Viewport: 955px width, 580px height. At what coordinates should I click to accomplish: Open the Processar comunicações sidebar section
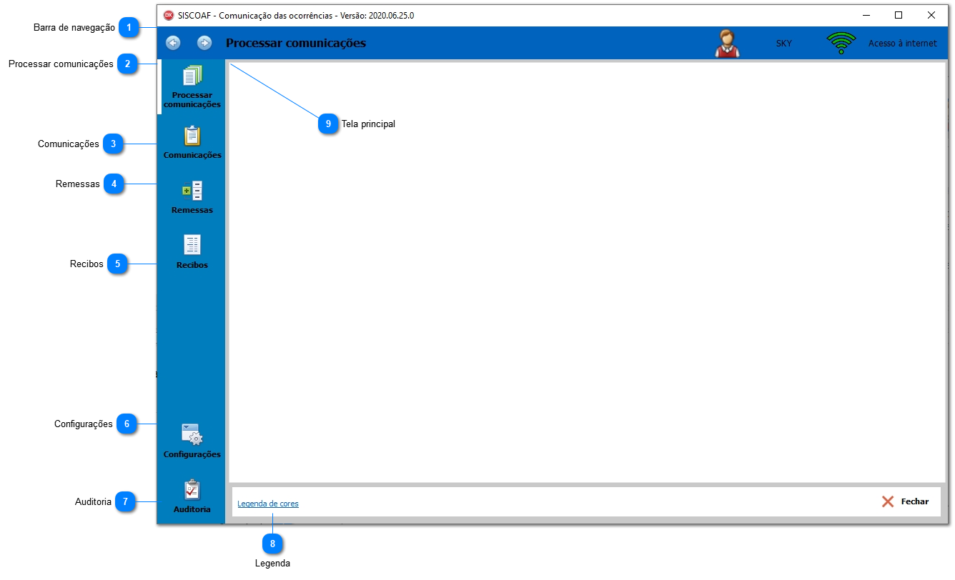coord(192,86)
